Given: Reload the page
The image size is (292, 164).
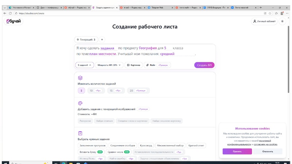Looking at the screenshot, I should coord(10,13).
